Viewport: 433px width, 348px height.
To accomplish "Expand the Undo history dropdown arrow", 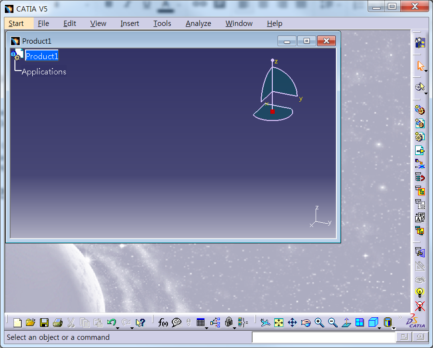I will 118,328.
